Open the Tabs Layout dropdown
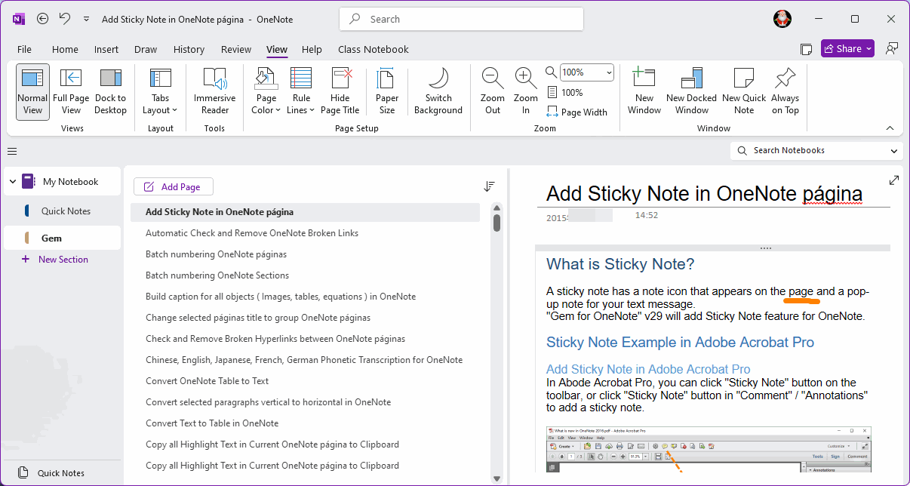This screenshot has width=910, height=486. 160,92
